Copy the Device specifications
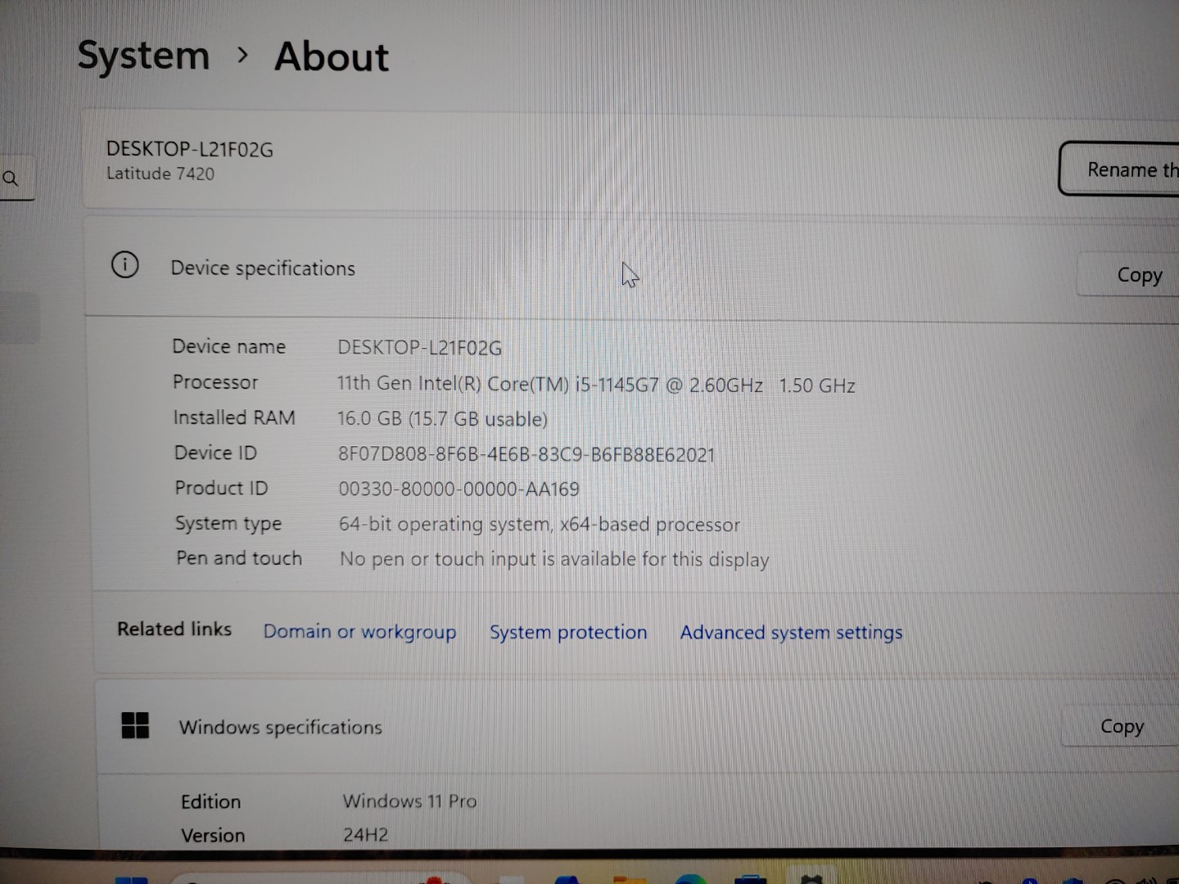The width and height of the screenshot is (1179, 884). point(1138,275)
